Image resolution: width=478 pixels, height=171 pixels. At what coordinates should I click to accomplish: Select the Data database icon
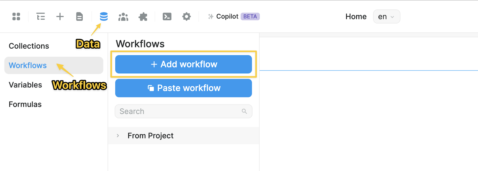[104, 16]
